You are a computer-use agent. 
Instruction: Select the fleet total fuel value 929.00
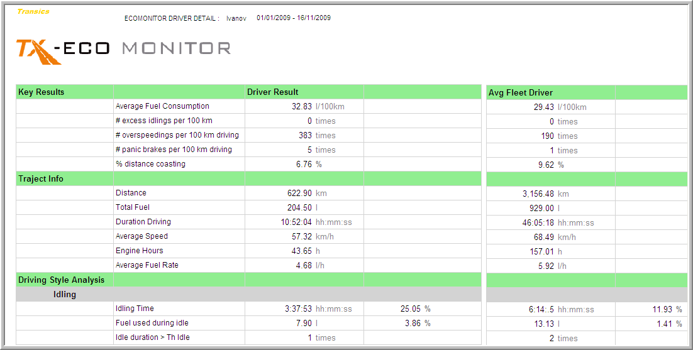(x=541, y=208)
